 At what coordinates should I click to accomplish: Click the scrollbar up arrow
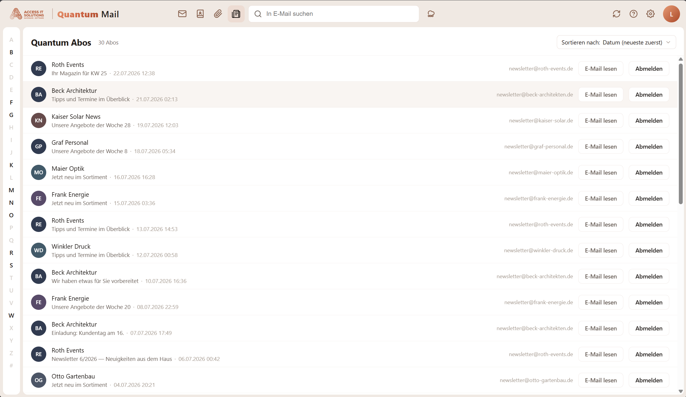[681, 59]
